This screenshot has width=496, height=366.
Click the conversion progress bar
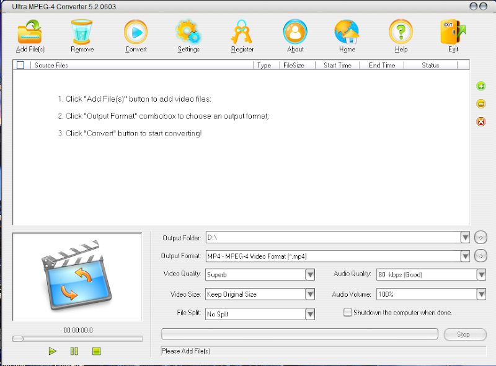[x=299, y=334]
